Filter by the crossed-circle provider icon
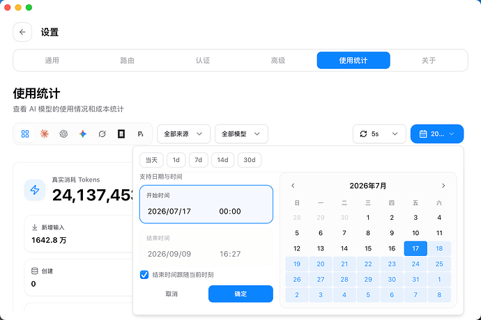Viewport: 481px width, 320px height. [102, 134]
